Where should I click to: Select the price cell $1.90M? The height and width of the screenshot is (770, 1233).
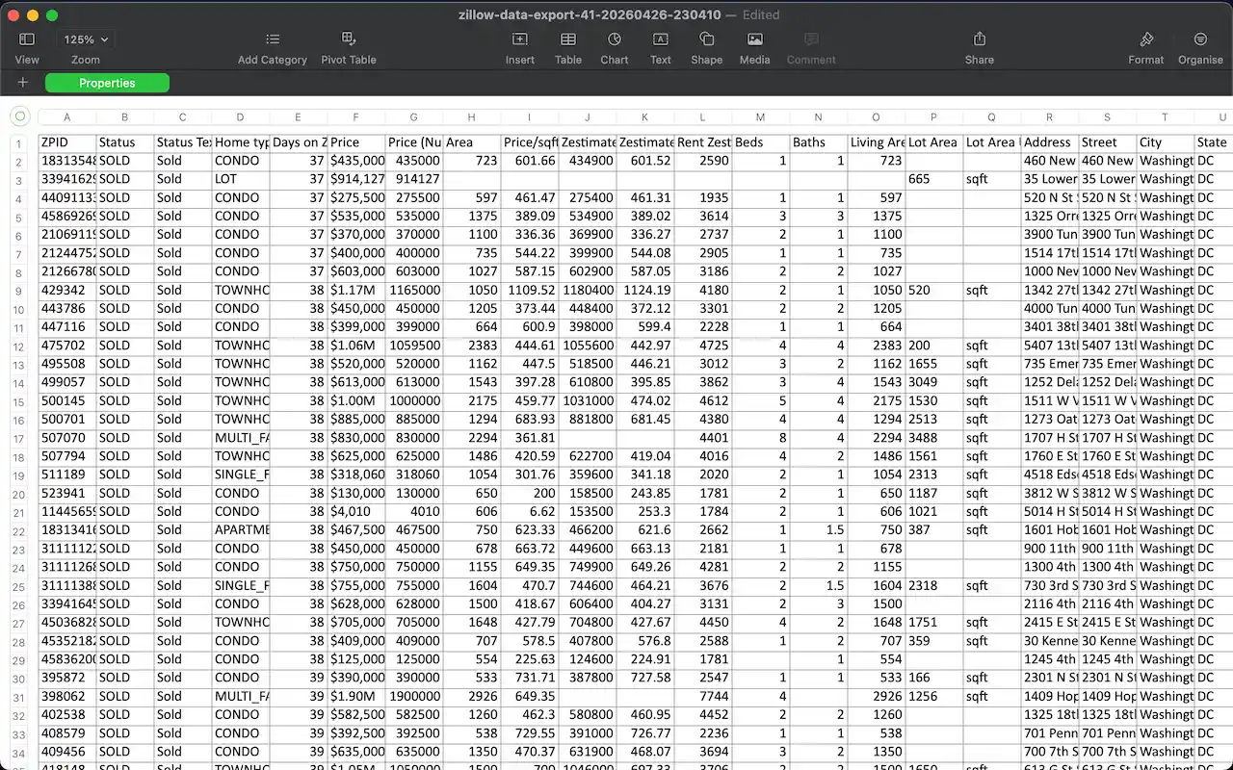(356, 697)
